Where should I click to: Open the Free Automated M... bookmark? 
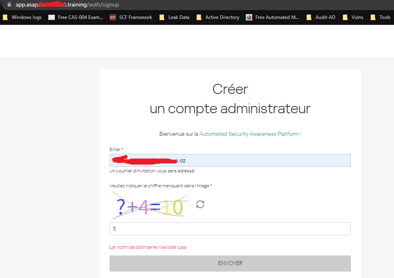[x=272, y=17]
